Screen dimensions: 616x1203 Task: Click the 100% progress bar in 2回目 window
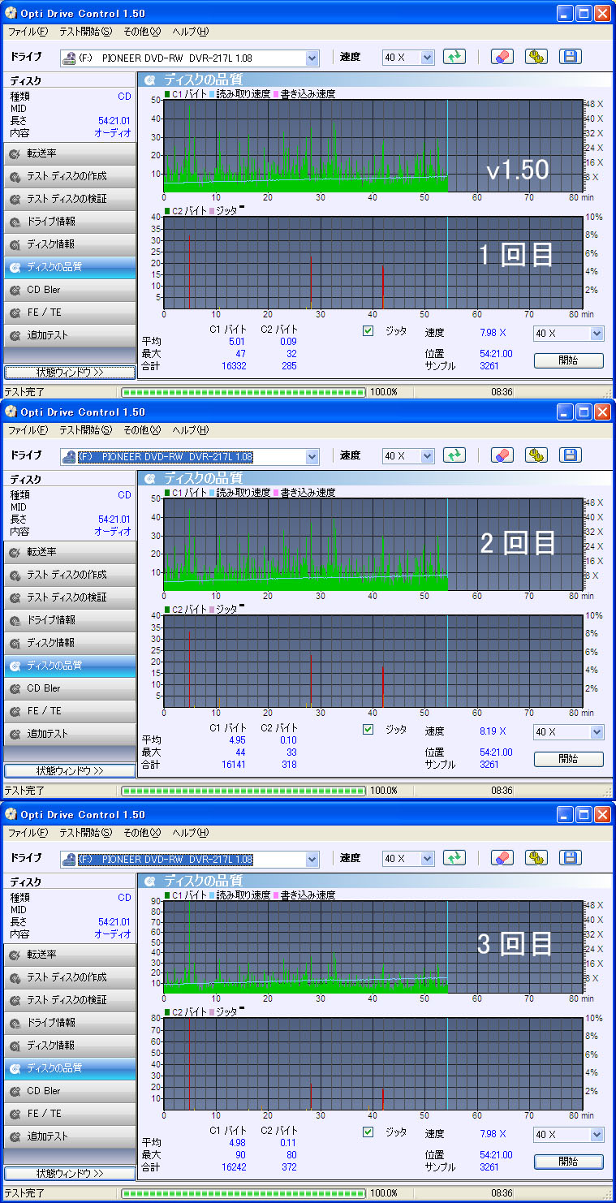[x=244, y=790]
